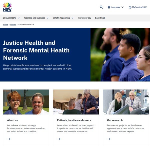Viewport: 150px width, 150px height.
Task: Expand the Working and business menu
Action: click(36, 18)
